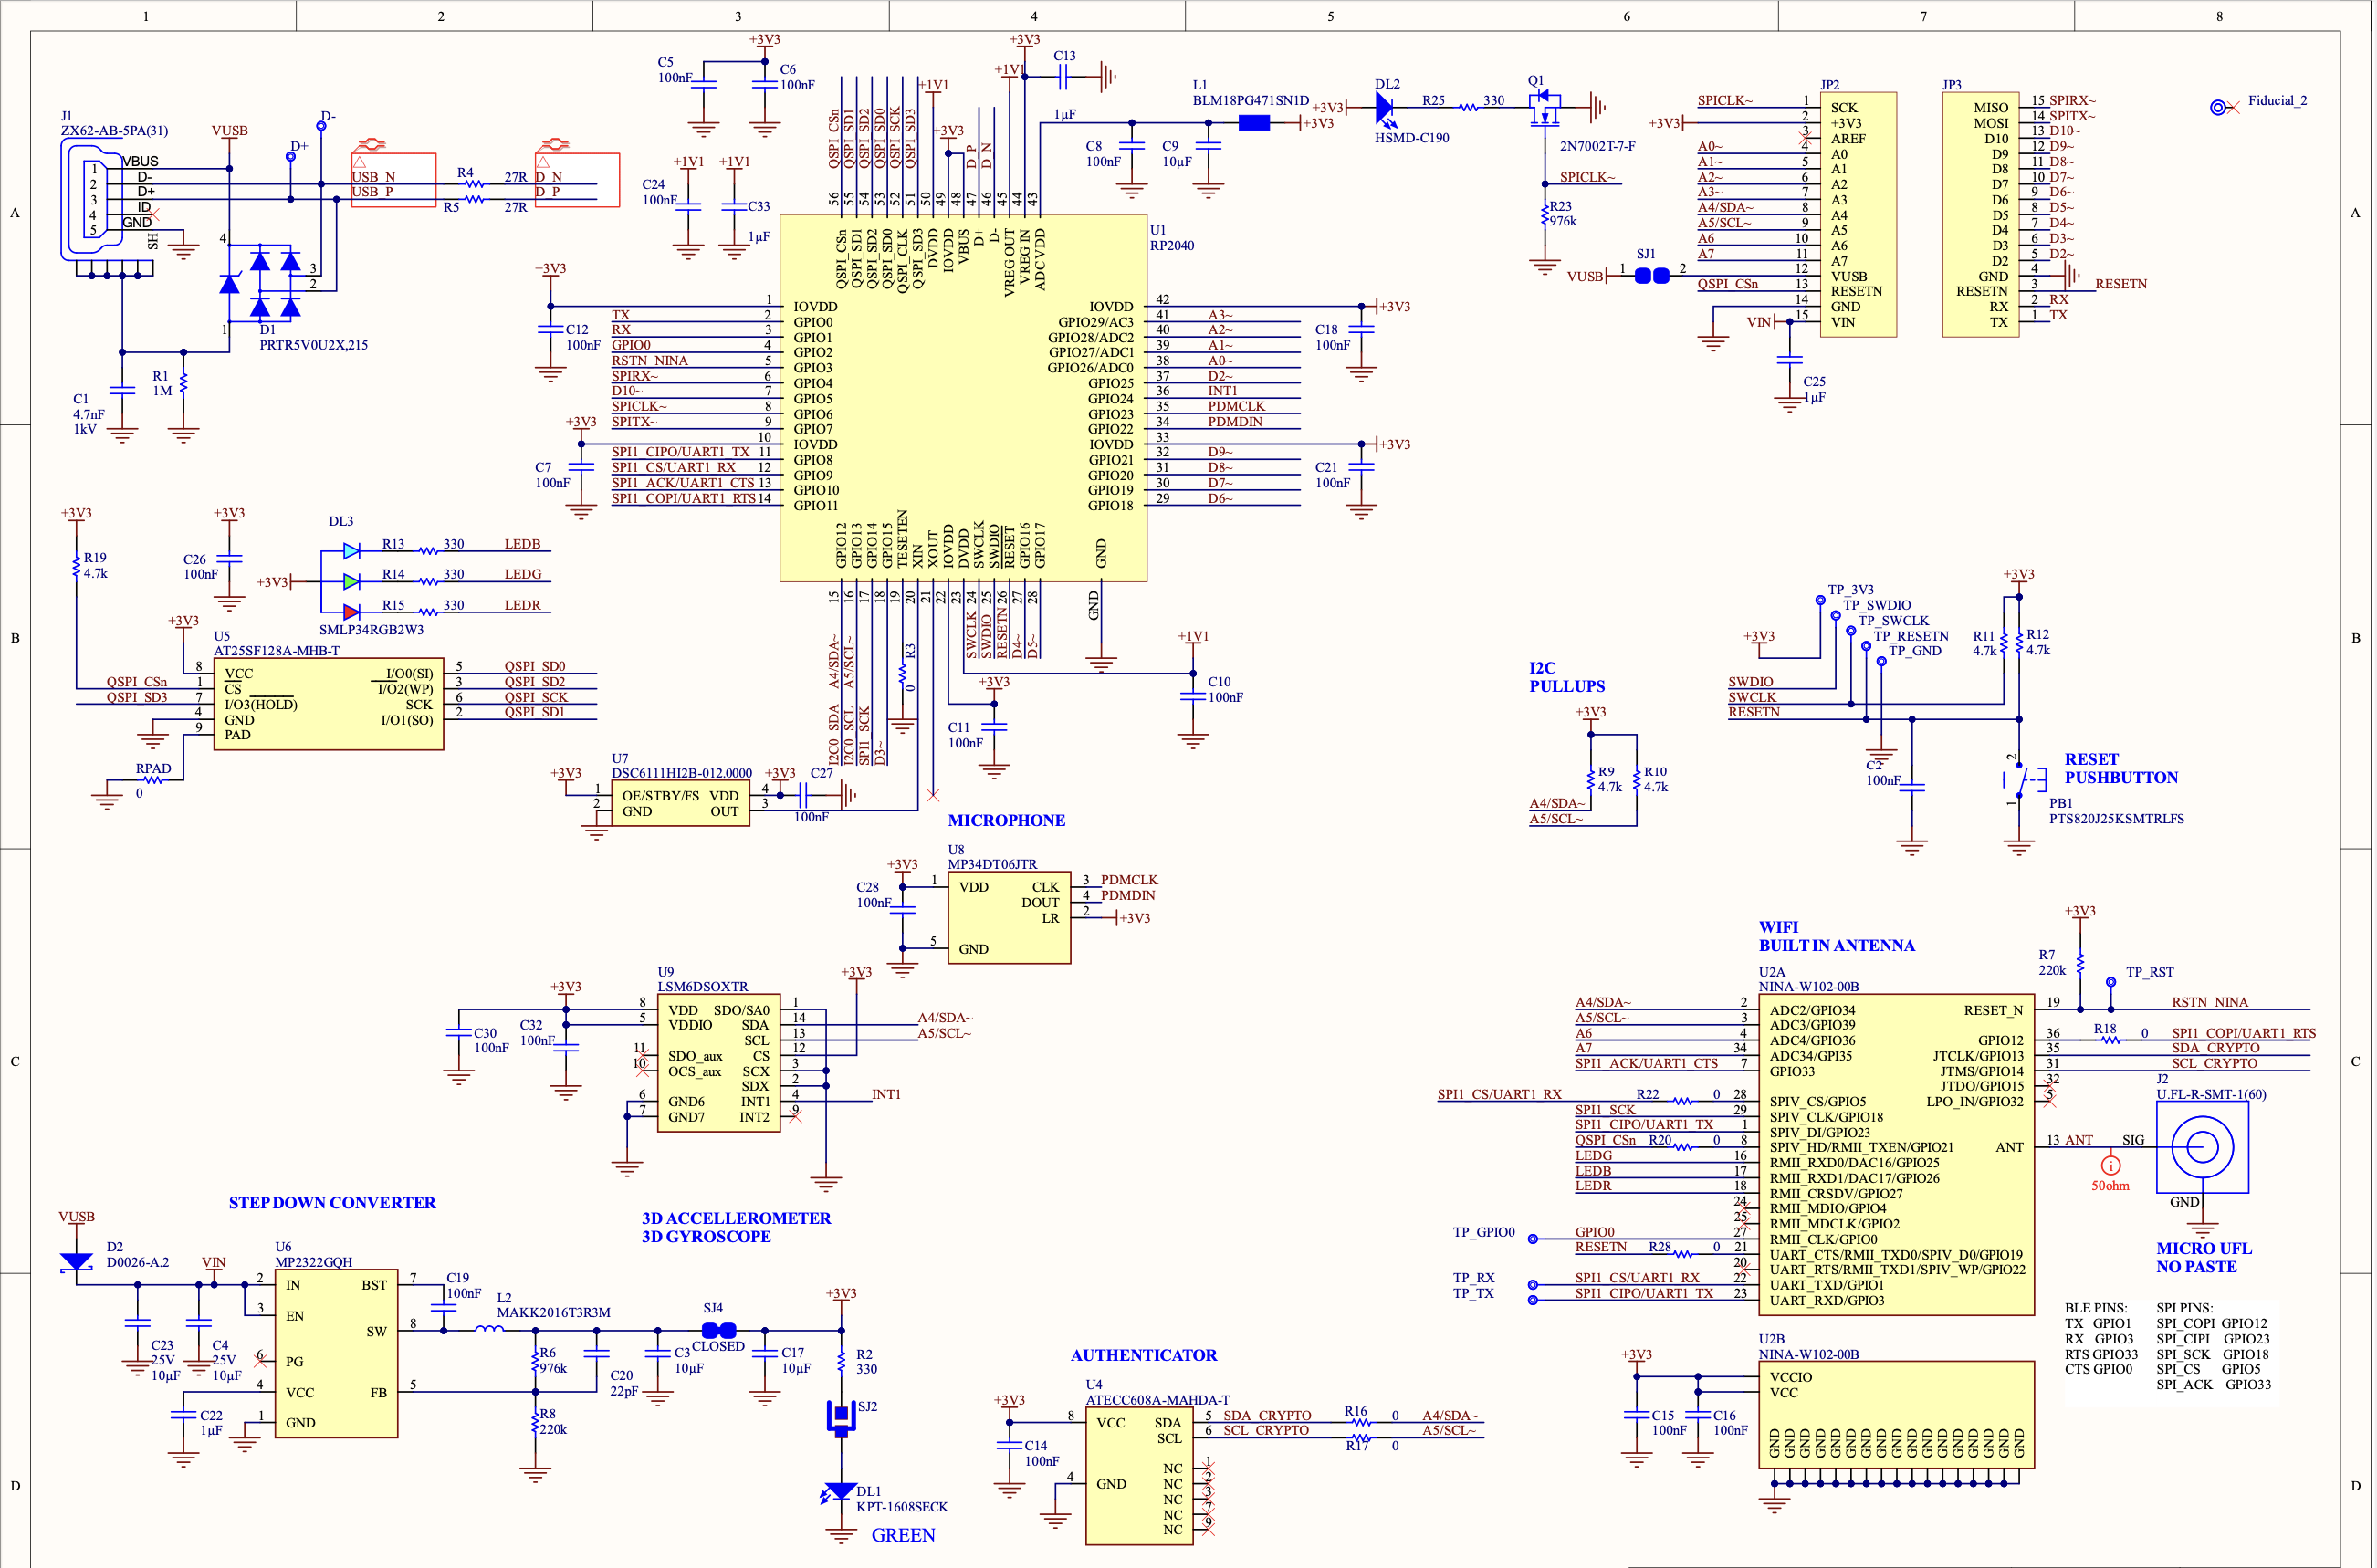This screenshot has width=2377, height=1568.
Task: Select the C25 1µF capacitor near VIN
Action: (x=1791, y=360)
